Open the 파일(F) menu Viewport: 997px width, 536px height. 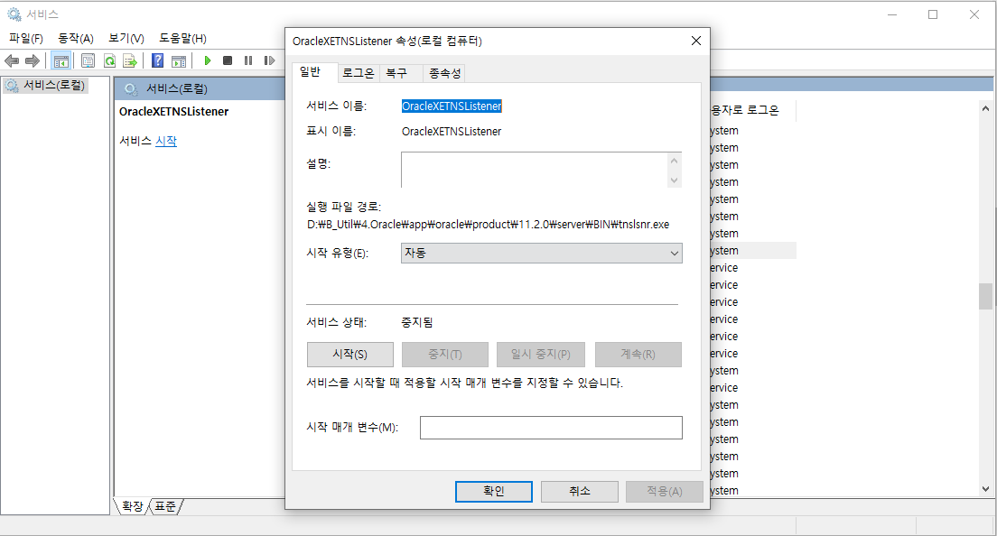26,38
